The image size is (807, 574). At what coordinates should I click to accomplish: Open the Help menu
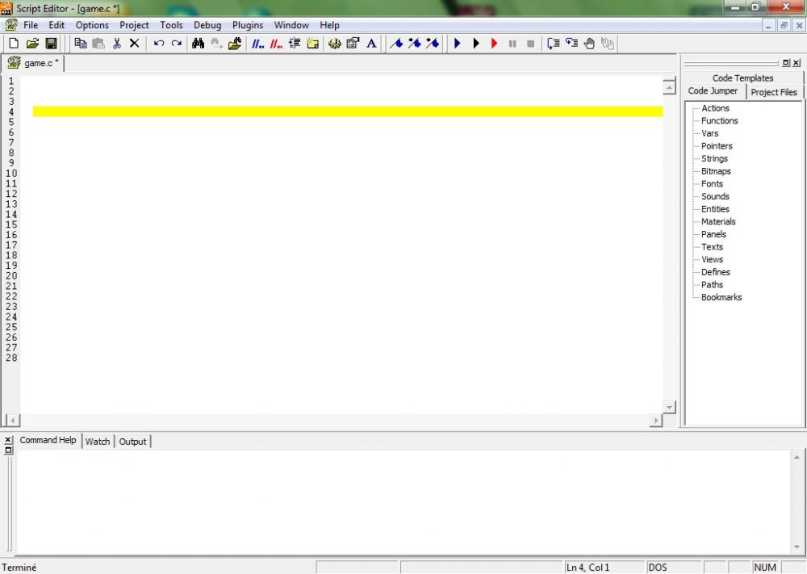[329, 25]
